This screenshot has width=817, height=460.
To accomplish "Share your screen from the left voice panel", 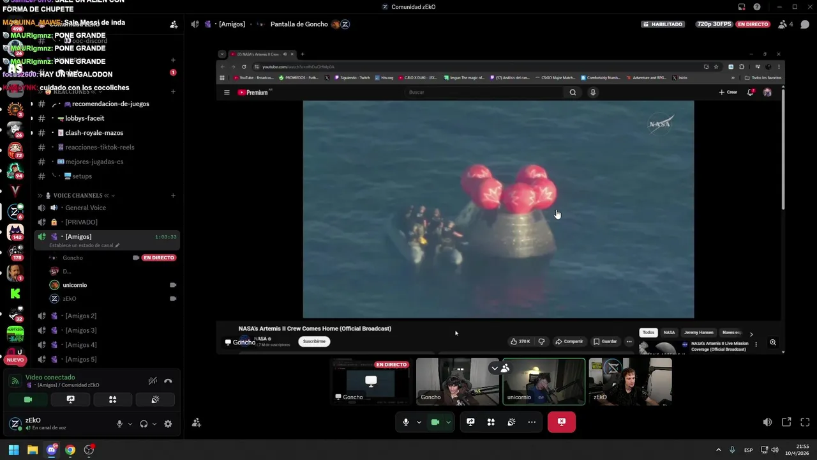I will point(70,399).
